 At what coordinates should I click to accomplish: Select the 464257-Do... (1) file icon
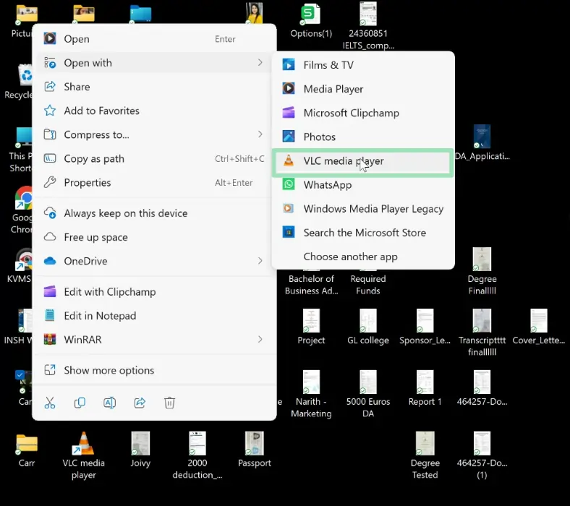482,444
